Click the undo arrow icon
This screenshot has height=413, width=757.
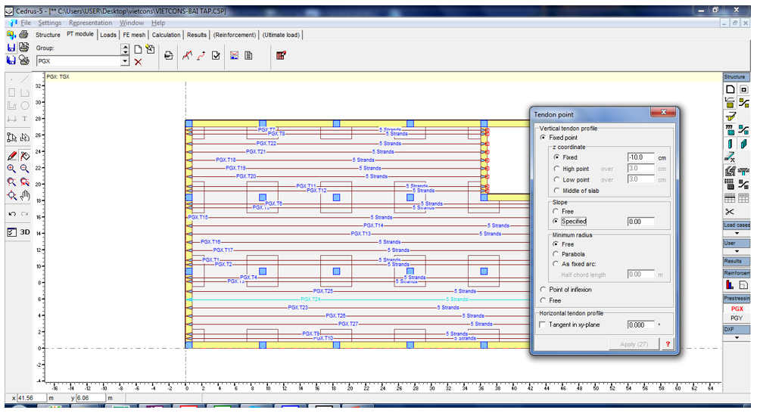11,214
